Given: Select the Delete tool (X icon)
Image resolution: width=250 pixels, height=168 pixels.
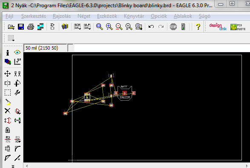Looking at the screenshot, I should (8, 111).
